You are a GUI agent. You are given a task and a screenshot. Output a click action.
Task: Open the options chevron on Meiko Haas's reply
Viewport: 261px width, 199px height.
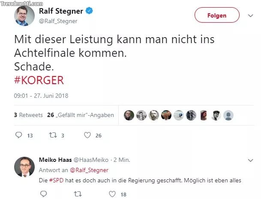(x=251, y=160)
